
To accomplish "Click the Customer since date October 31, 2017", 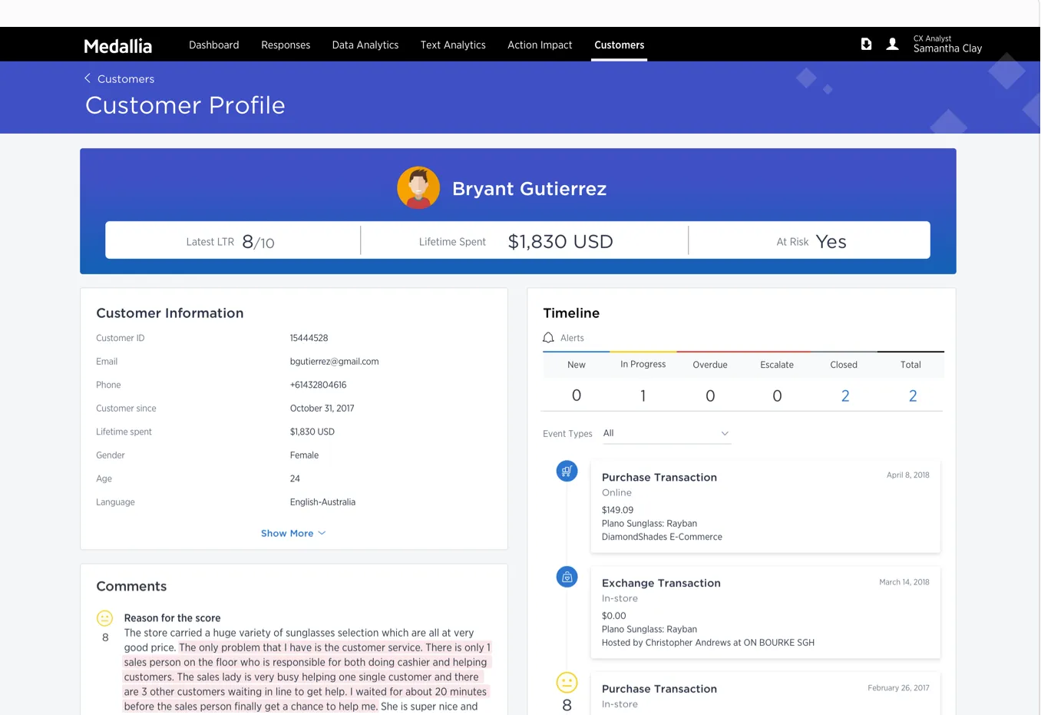I will (x=322, y=409).
